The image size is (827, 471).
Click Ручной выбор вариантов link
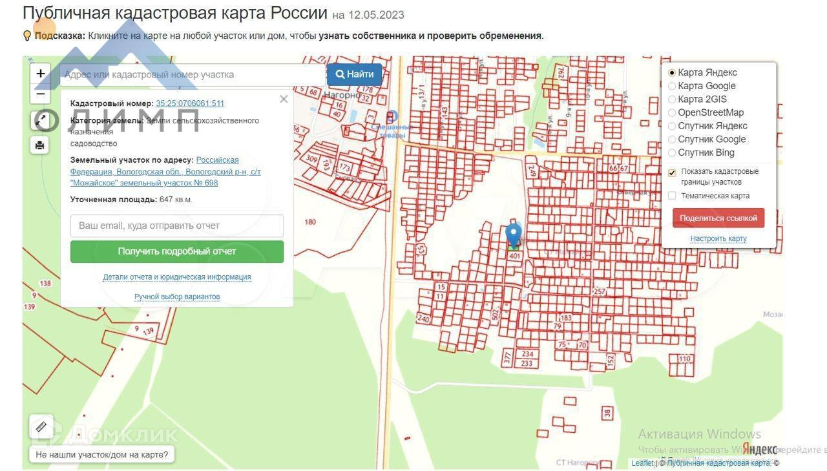coord(177,297)
